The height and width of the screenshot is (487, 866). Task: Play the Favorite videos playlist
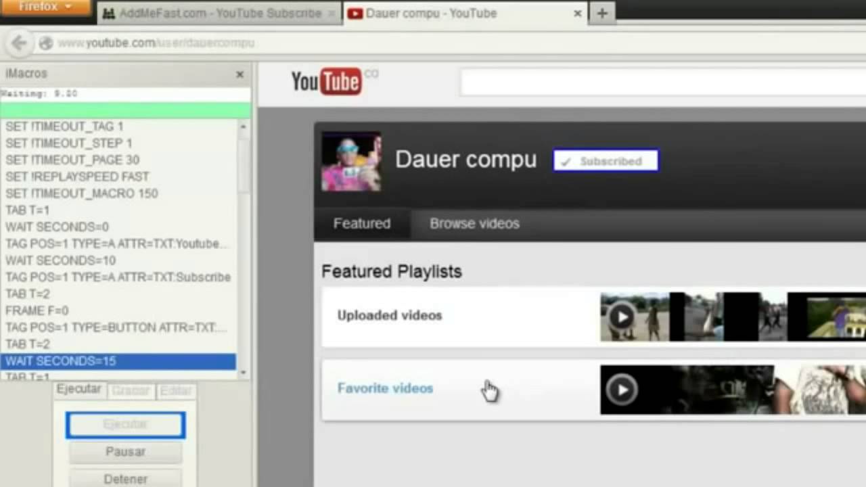(621, 390)
